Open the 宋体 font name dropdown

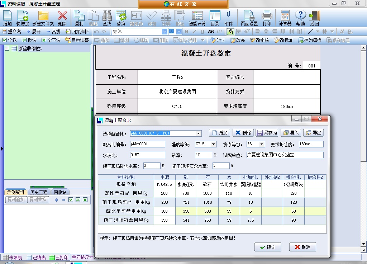[x=165, y=32]
